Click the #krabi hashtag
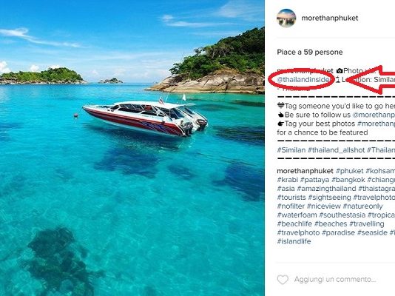The image size is (395, 296). 288,180
